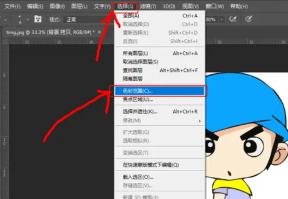Choose 焦点区域(U)... focus area entry
The height and width of the screenshot is (199, 288).
160,99
